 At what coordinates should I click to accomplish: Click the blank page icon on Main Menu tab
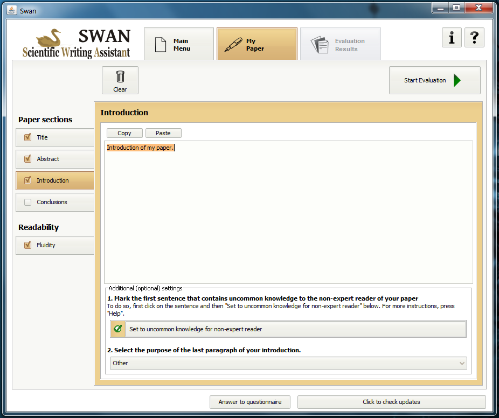click(x=161, y=45)
